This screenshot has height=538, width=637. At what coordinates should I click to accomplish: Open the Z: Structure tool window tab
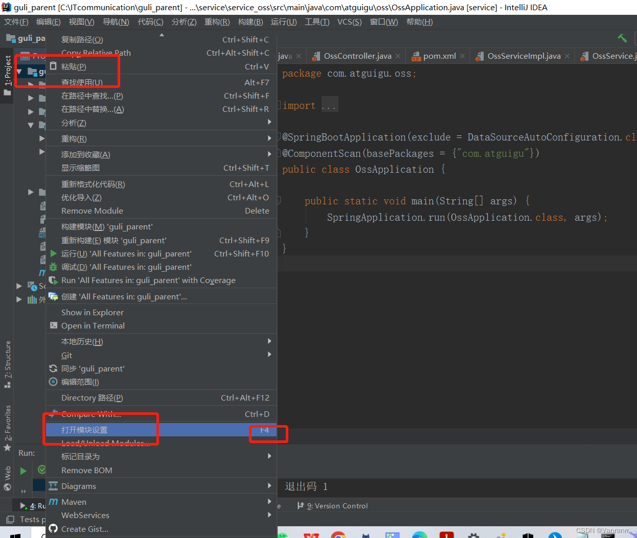(7, 364)
